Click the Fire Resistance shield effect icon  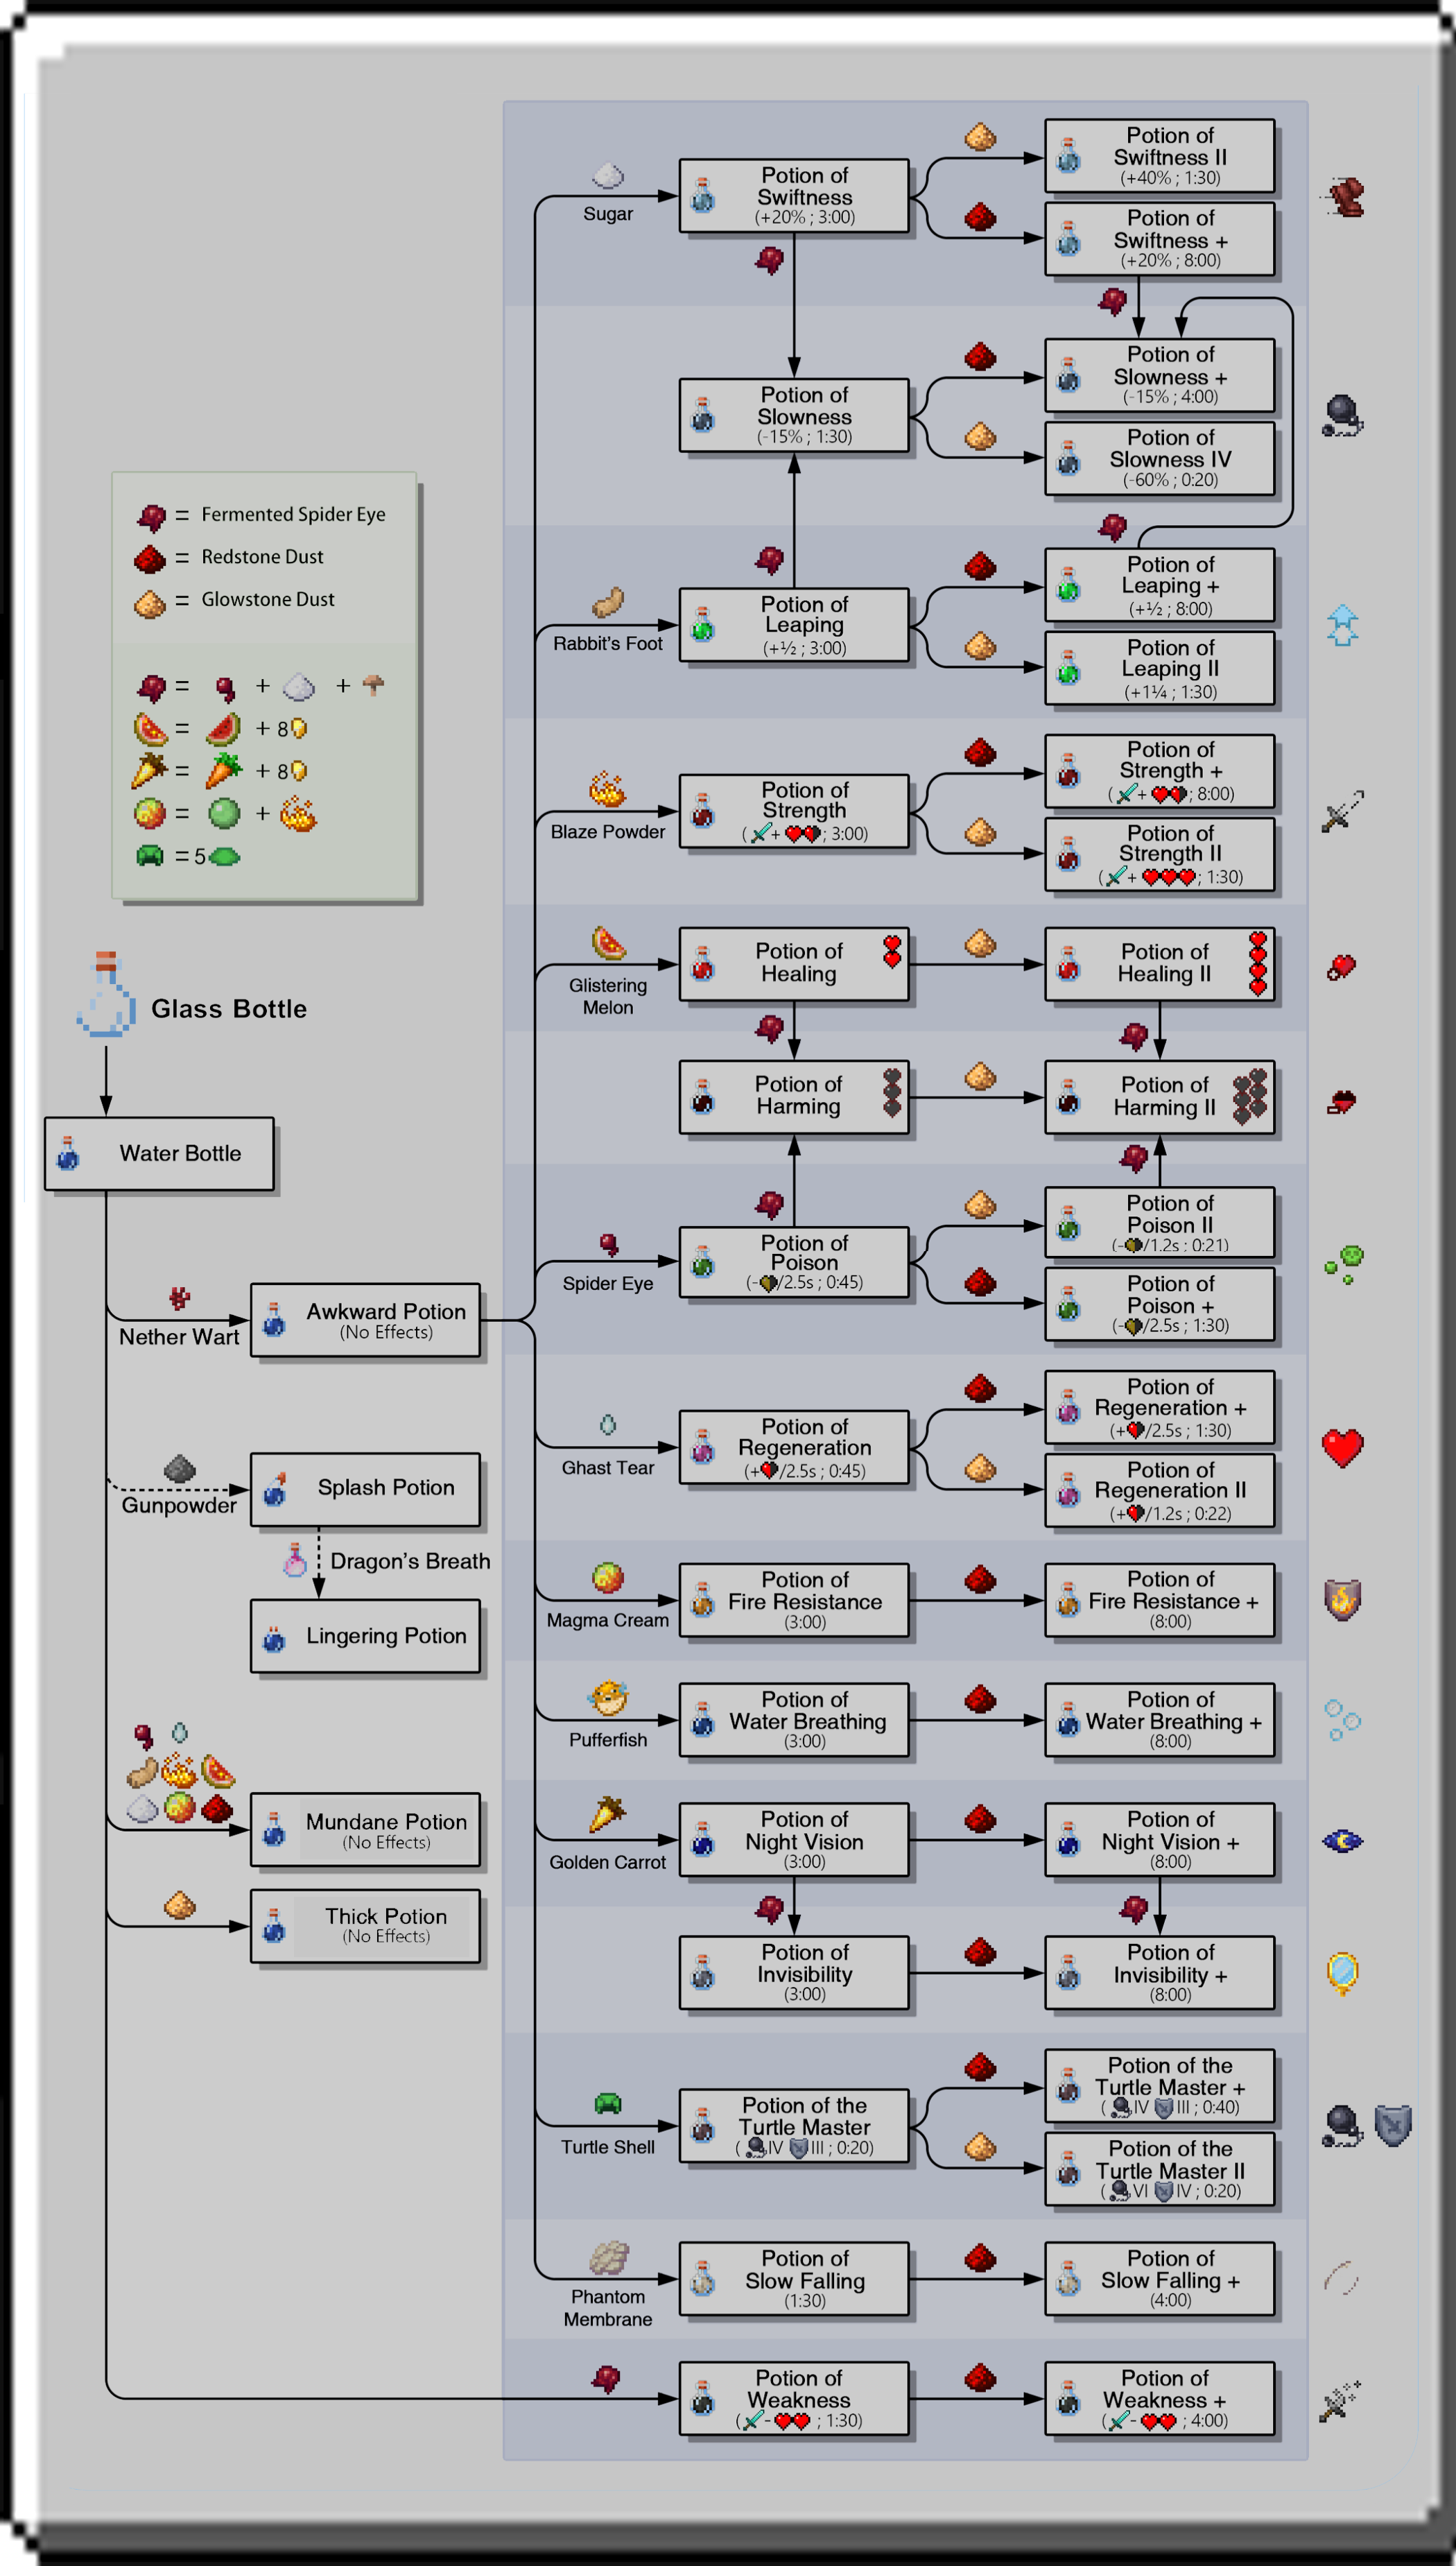(1342, 1599)
